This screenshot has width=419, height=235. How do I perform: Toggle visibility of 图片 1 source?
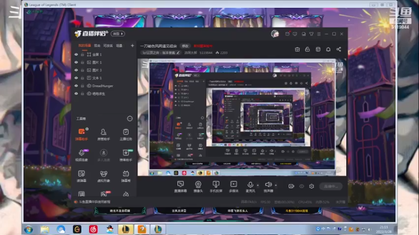tap(76, 62)
